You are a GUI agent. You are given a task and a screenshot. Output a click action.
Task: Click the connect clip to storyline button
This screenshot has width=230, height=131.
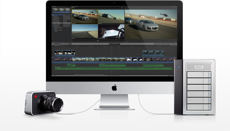[63, 44]
